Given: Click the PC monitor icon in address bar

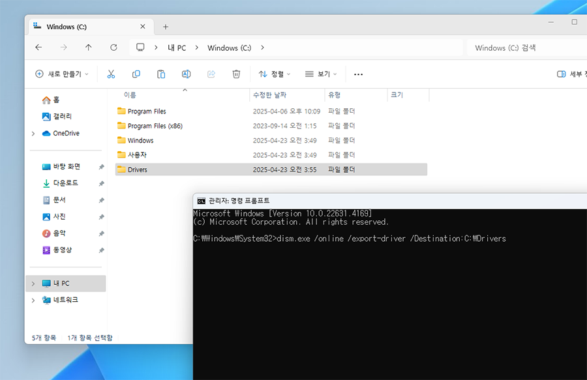Looking at the screenshot, I should coord(140,48).
